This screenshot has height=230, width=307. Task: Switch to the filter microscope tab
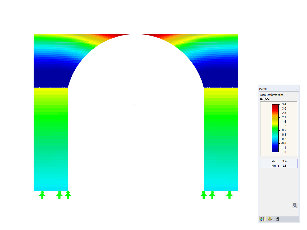point(277,219)
